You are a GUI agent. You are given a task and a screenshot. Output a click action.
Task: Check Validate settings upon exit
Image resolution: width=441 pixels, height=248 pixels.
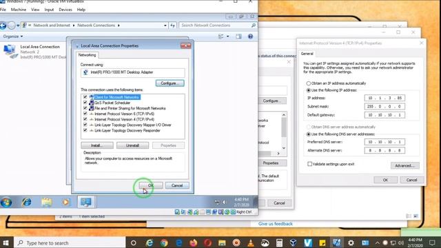309,164
